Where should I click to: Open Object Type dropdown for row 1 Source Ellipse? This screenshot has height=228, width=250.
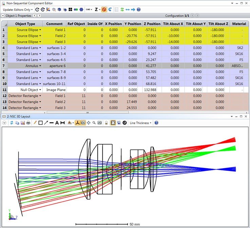(x=40, y=30)
